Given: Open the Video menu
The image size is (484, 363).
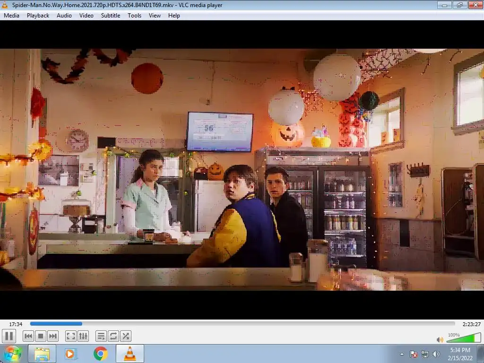Looking at the screenshot, I should (x=86, y=16).
